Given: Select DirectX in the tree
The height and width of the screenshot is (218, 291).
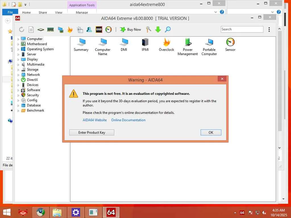Looking at the screenshot, I should pos(32,80).
